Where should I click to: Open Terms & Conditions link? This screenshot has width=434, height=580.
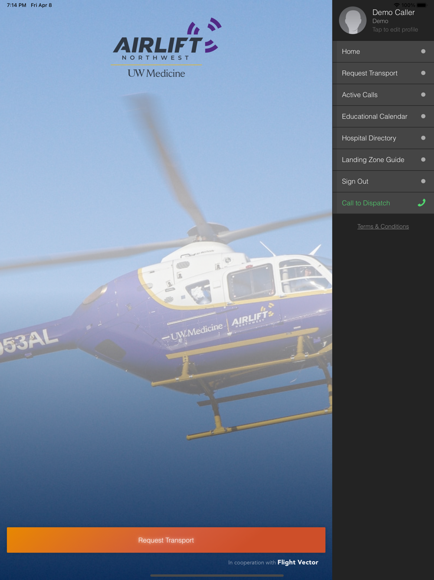[x=383, y=227]
